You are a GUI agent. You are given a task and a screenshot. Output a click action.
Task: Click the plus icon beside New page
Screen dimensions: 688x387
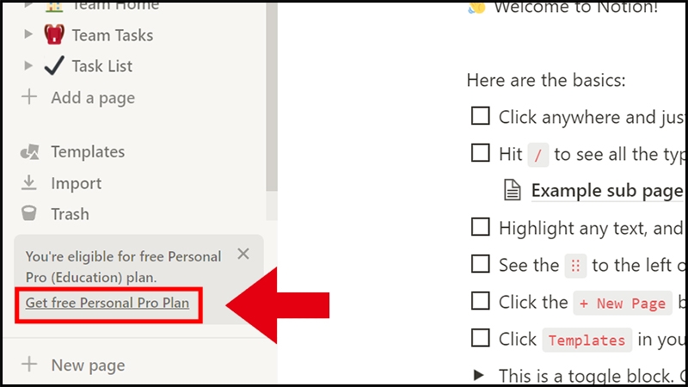(x=29, y=365)
